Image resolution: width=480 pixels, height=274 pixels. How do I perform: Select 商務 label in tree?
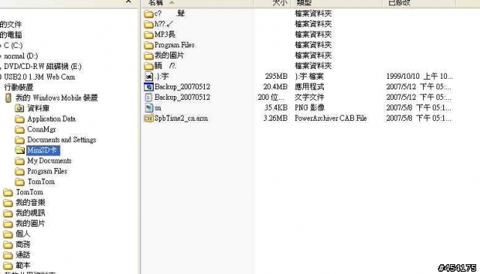point(23,245)
